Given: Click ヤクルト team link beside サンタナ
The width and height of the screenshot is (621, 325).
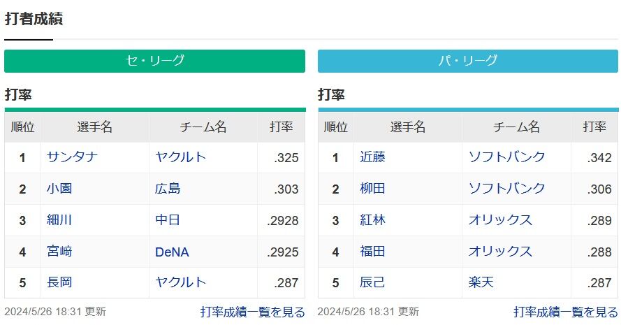Looking at the screenshot, I should point(181,157).
